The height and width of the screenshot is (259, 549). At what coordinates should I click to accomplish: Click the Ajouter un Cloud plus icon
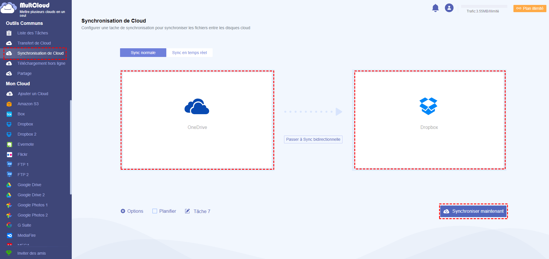(x=10, y=94)
